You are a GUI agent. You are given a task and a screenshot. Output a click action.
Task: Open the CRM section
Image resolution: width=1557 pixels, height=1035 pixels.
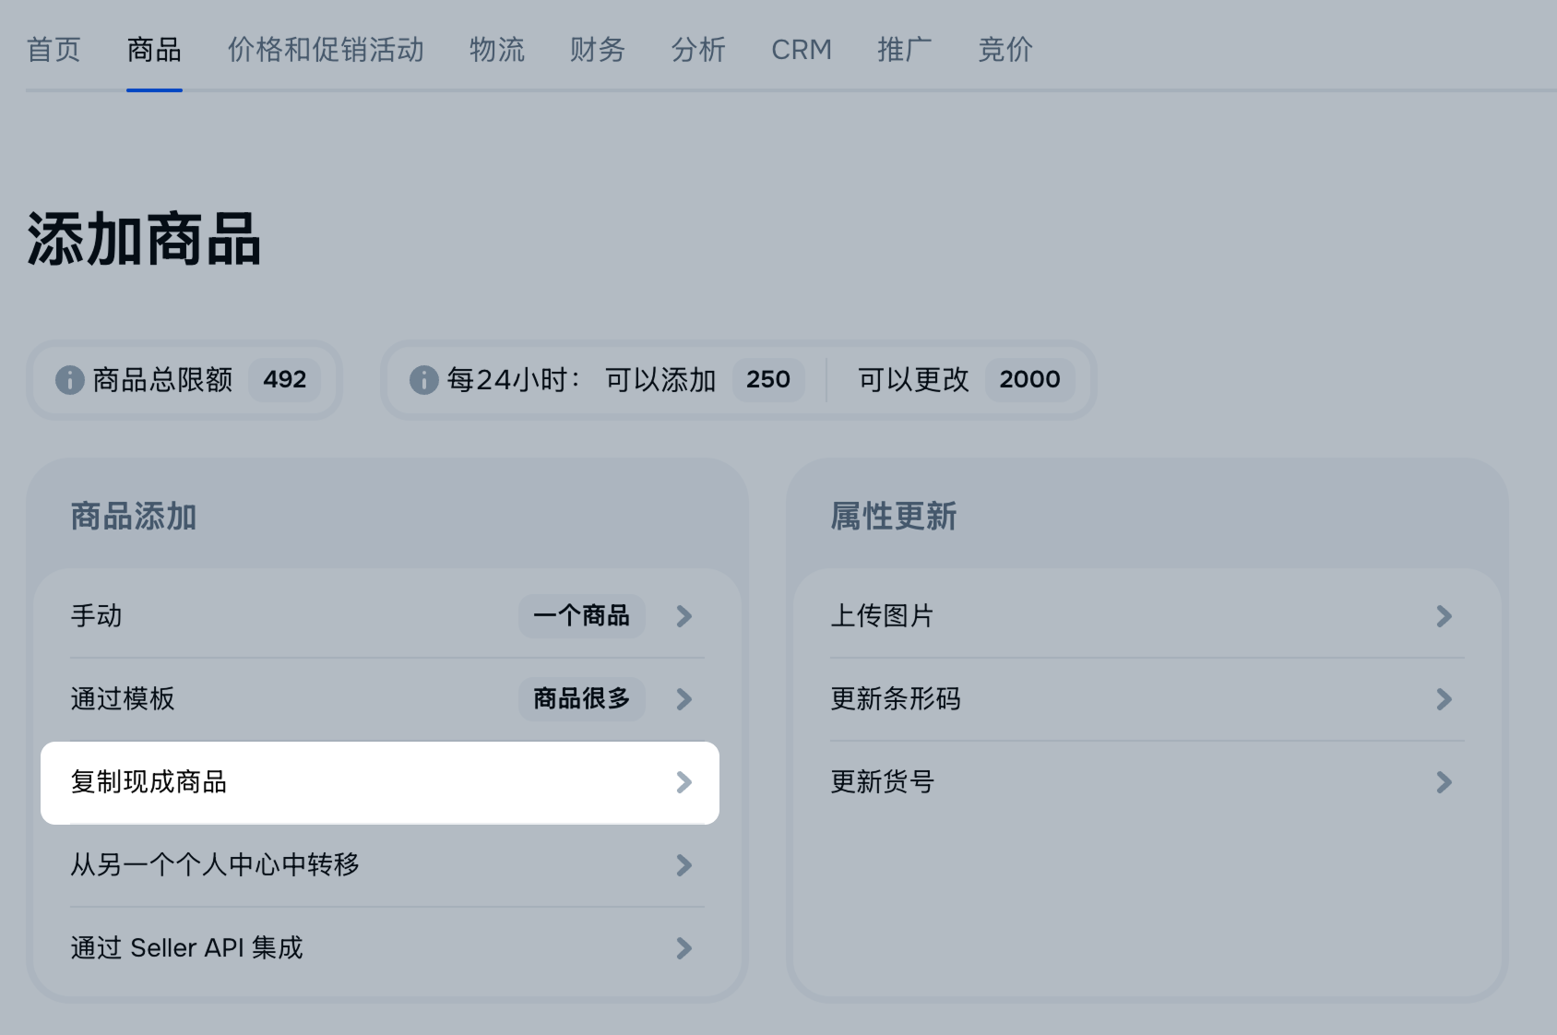(801, 50)
